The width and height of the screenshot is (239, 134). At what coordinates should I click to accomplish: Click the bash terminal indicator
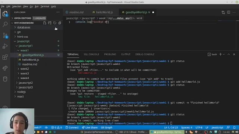pos(212,54)
